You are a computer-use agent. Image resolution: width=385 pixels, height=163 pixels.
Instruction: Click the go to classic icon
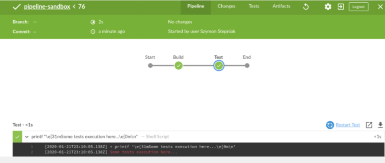tap(341, 6)
